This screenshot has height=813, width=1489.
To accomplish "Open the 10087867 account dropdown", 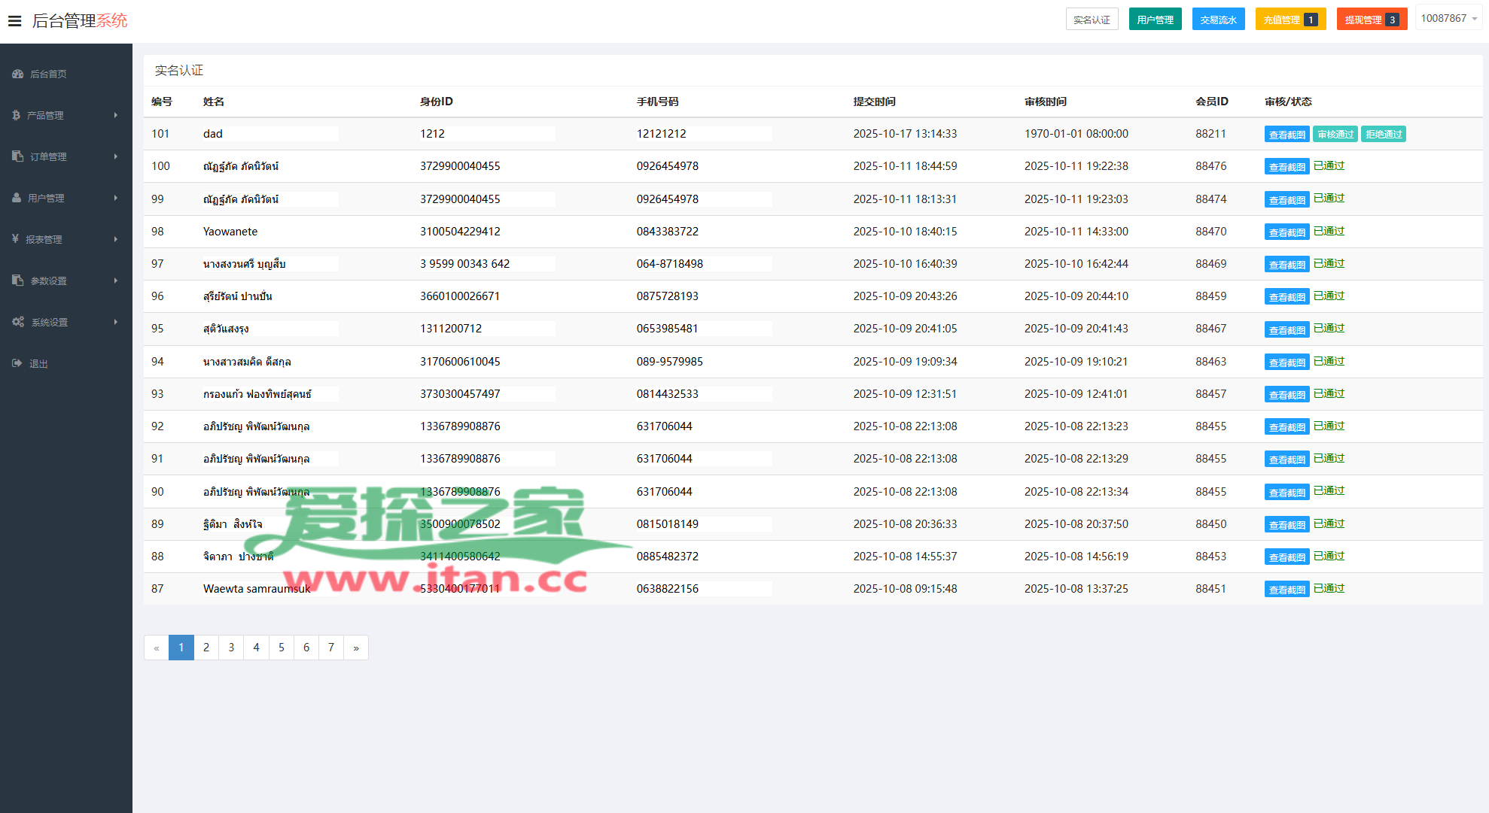I will click(1448, 18).
